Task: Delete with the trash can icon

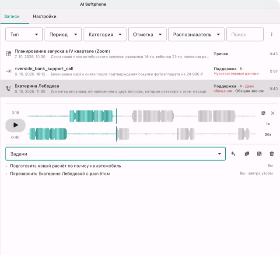Action: pyautogui.click(x=272, y=154)
